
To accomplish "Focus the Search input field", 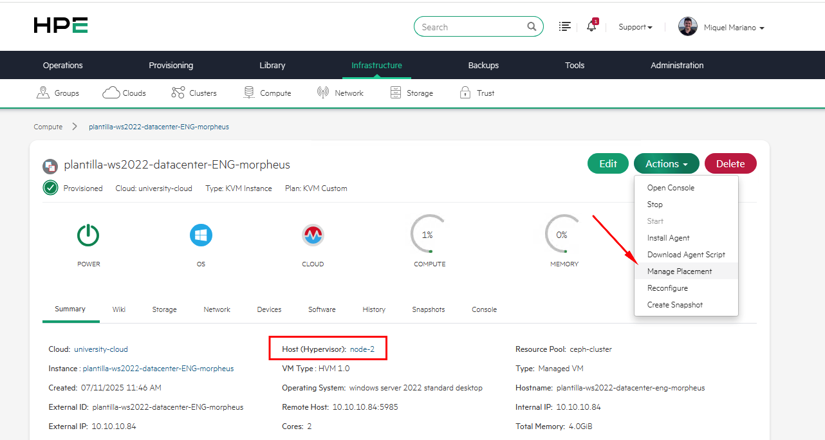I will 471,27.
